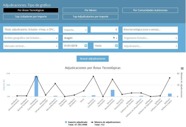Open the Mercado vertical dropdown
The image size is (186, 127).
[31, 46]
